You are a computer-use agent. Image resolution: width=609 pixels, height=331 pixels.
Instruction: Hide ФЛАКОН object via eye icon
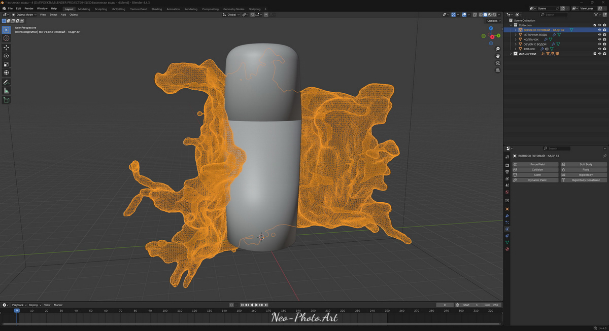click(x=599, y=49)
